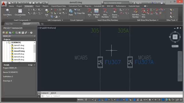Collapse the Details section

point(34,65)
